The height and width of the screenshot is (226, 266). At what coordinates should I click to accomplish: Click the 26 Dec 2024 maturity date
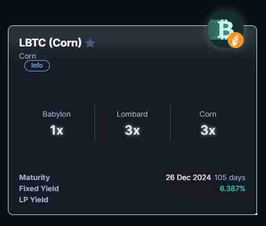[188, 178]
